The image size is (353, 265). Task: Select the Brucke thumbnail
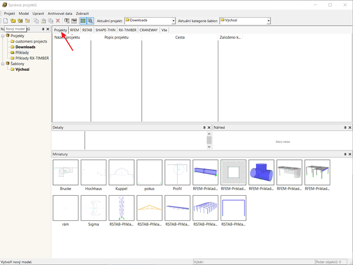pyautogui.click(x=65, y=172)
